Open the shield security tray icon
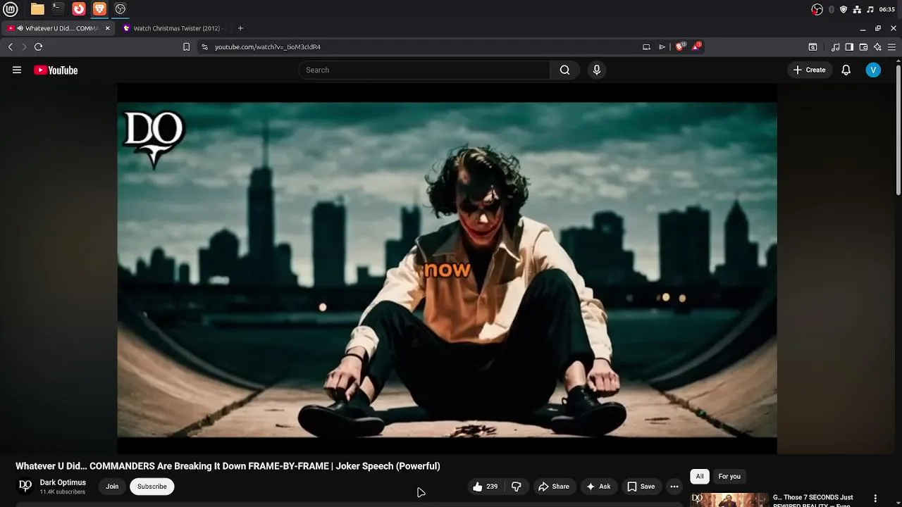Viewport: 902px width, 507px height. tap(844, 9)
